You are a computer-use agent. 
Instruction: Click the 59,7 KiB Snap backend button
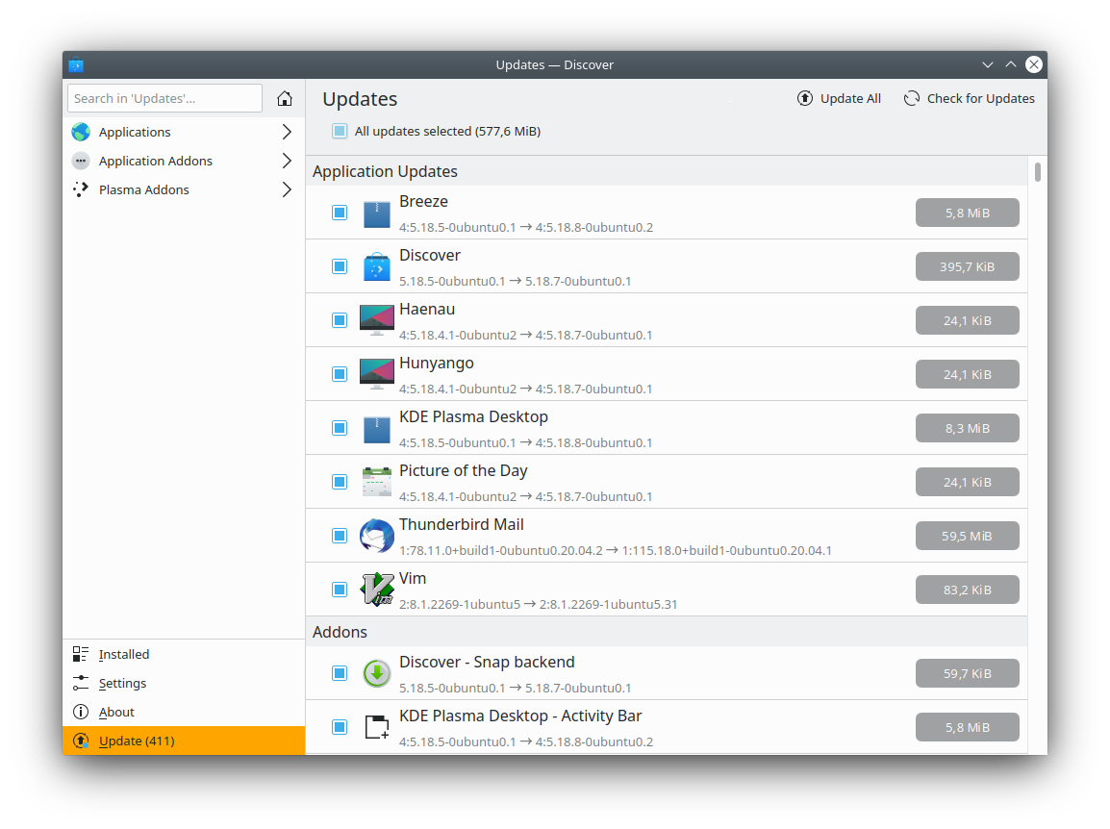(967, 672)
